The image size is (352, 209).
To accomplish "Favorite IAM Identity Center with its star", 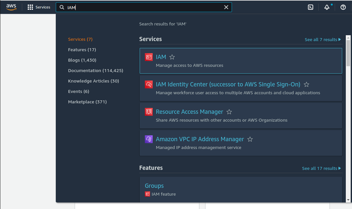I will (306, 84).
